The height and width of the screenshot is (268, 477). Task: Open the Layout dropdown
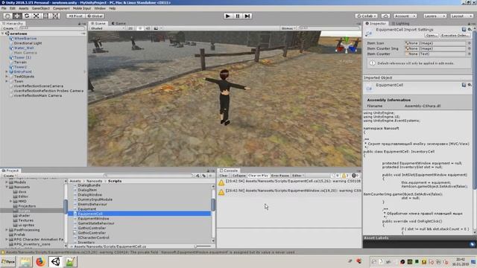[461, 16]
